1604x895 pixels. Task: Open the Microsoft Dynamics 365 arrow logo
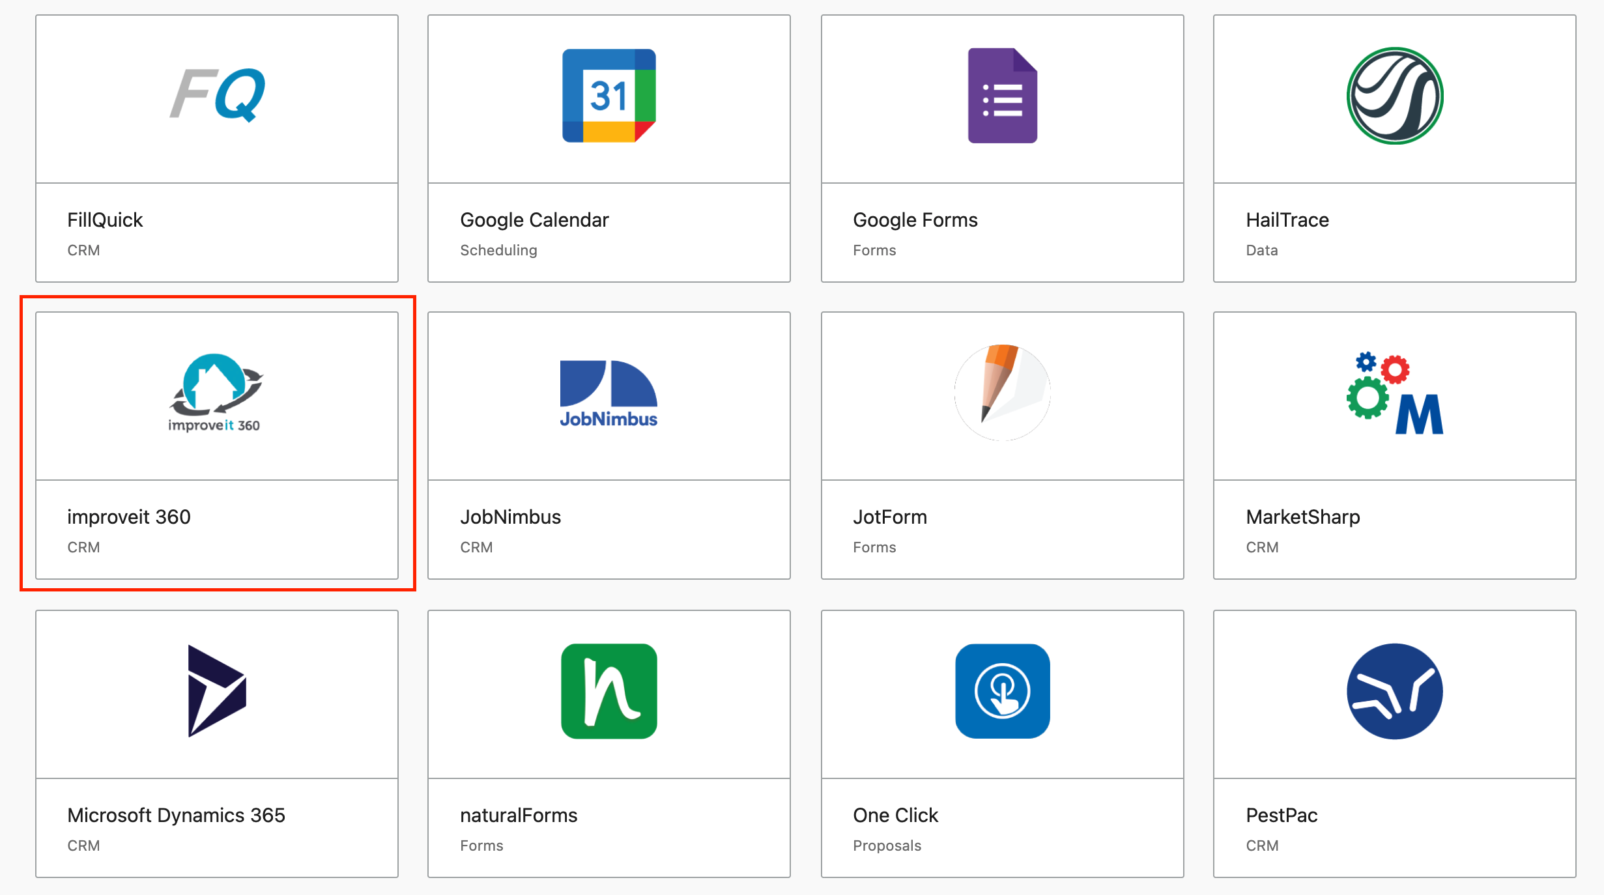point(217,691)
